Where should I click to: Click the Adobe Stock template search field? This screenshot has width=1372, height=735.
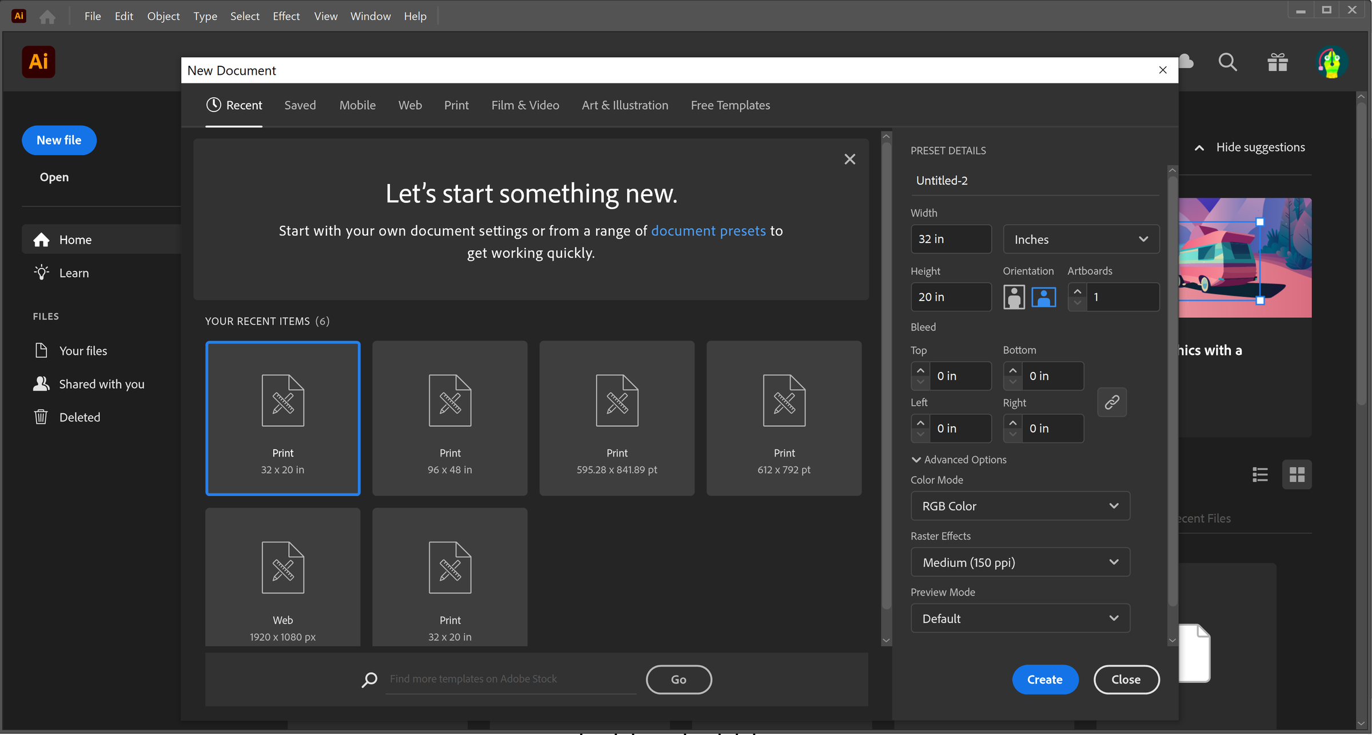click(x=511, y=679)
